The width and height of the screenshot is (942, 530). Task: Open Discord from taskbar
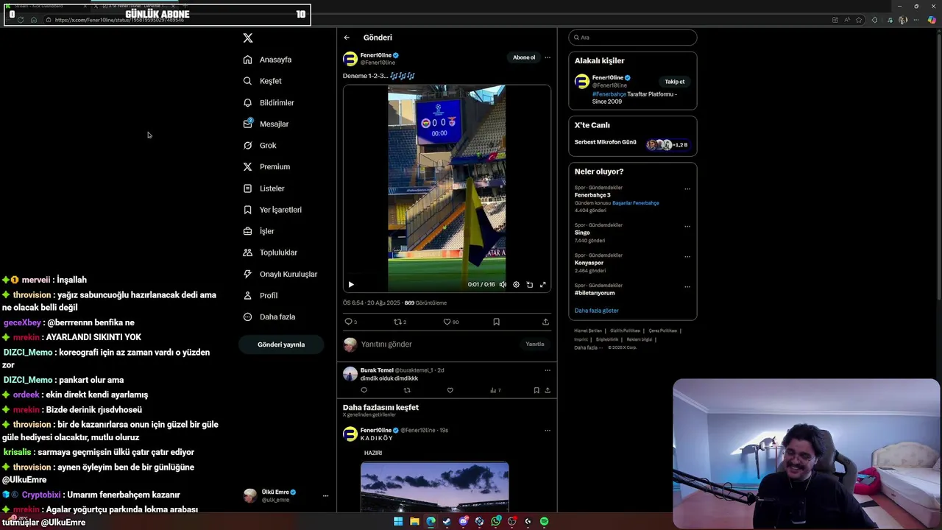click(x=463, y=521)
